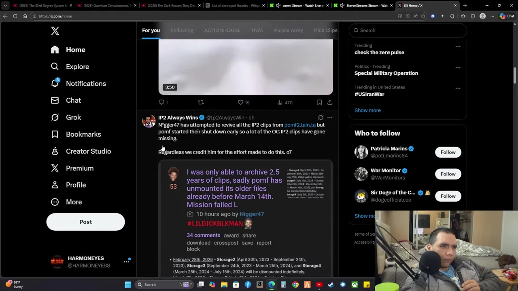Click Grok explain icon on IP2 post
The height and width of the screenshot is (291, 518).
tap(321, 118)
